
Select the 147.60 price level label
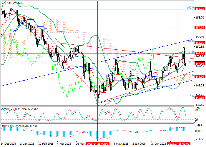click(x=200, y=64)
